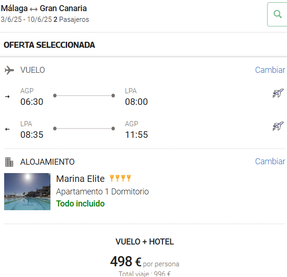This screenshot has height=277, width=287.
Task: Click the airplane icon beside VUELO
Action: tap(9, 70)
